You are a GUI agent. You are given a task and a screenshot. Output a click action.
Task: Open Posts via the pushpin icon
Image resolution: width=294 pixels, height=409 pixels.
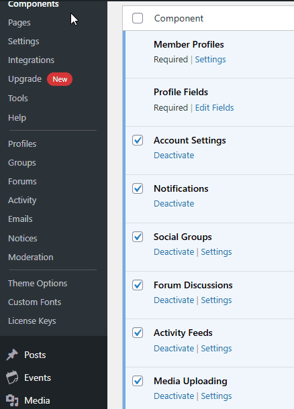[12, 355]
